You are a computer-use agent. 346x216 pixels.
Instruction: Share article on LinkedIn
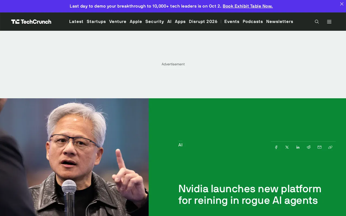[298, 147]
